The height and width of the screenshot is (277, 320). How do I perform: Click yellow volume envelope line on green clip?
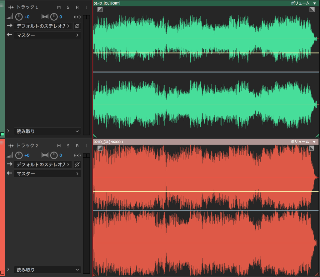pos(206,53)
